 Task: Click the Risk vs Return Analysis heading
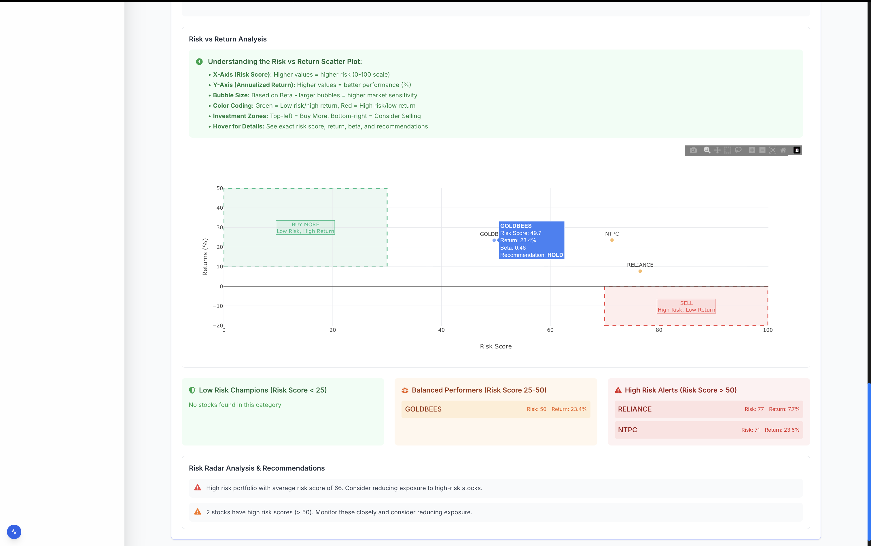click(228, 39)
